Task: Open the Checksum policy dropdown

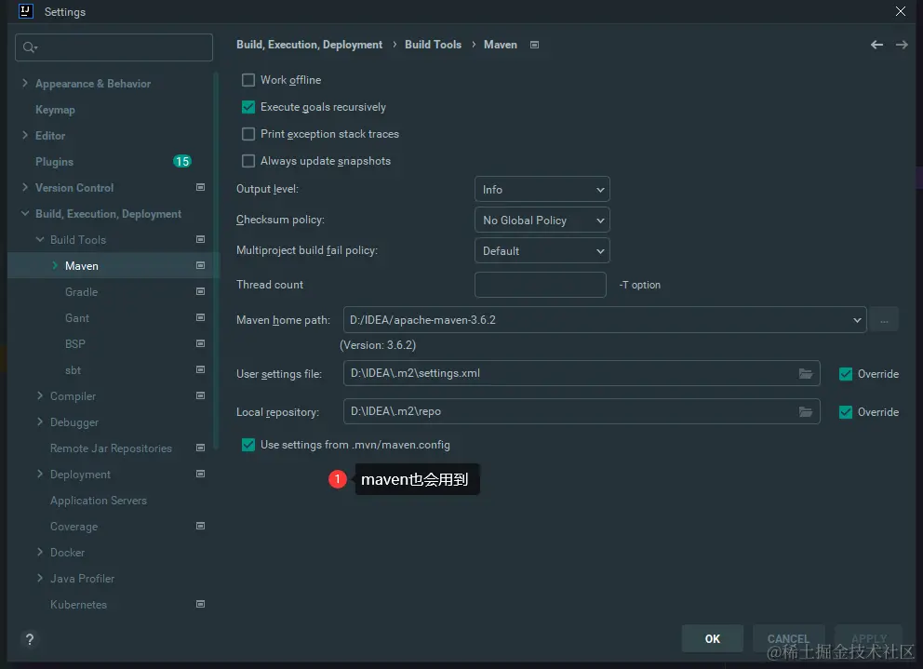Action: [542, 221]
